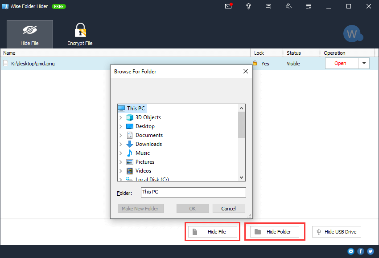Screen dimensions: 379x258
Task: Click the Operation column header
Action: (347, 53)
